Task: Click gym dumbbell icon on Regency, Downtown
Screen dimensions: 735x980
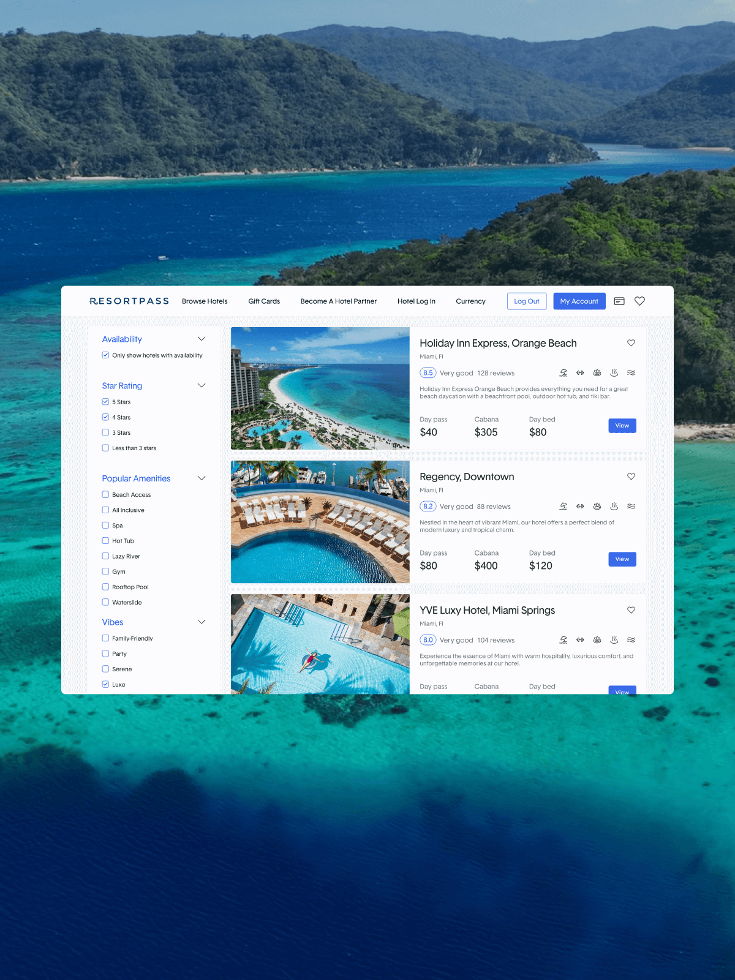Action: tap(580, 506)
